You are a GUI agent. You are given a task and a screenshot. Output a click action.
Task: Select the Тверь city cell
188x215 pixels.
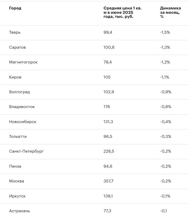point(15,32)
